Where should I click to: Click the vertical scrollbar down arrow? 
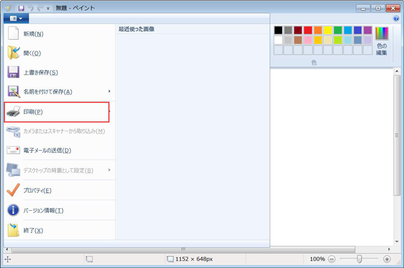coord(397,242)
